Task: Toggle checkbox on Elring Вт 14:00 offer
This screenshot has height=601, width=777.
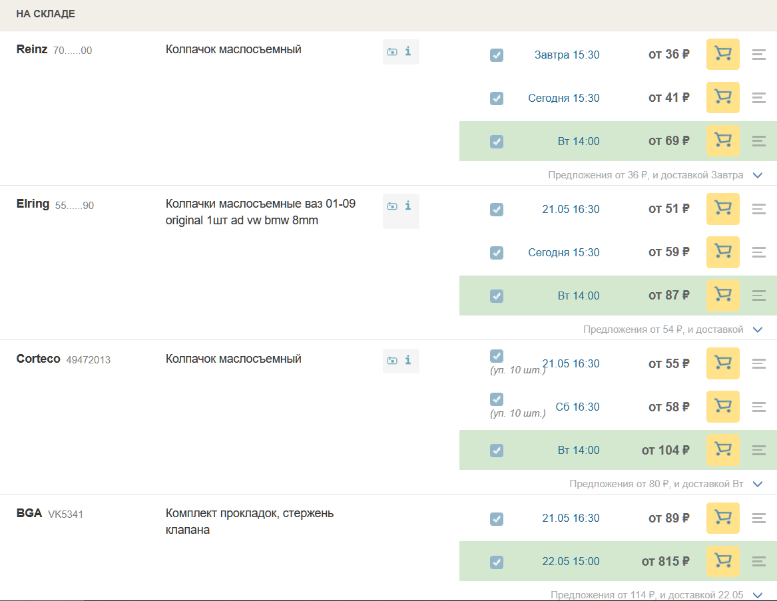Action: click(497, 296)
